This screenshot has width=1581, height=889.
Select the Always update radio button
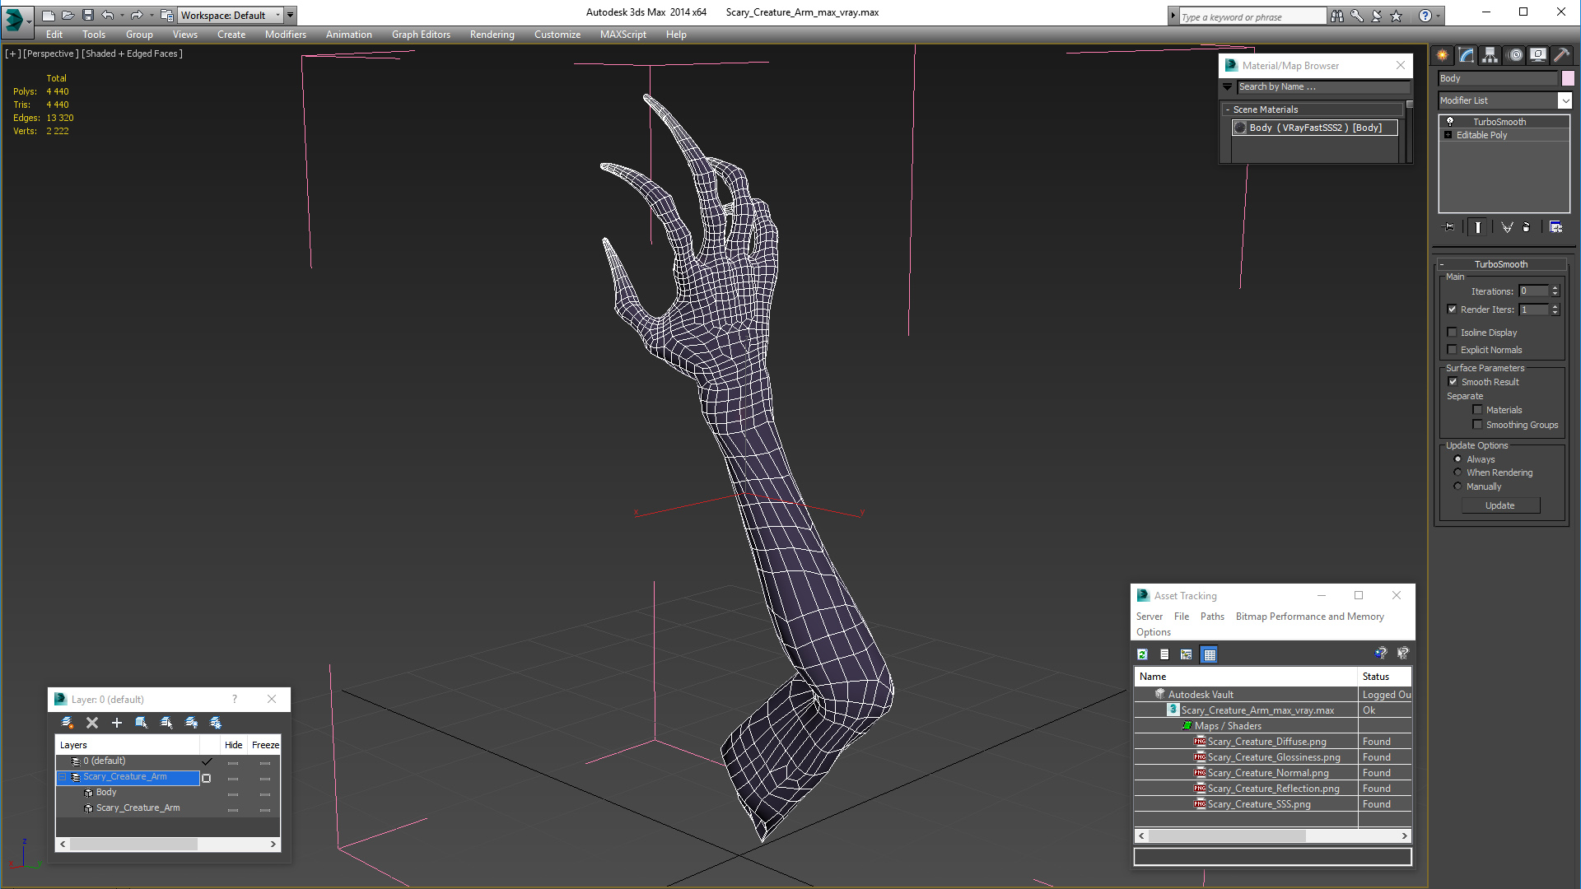tap(1458, 459)
